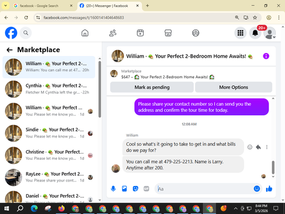Open conversation information purple icon
The image size is (285, 214).
point(266,56)
